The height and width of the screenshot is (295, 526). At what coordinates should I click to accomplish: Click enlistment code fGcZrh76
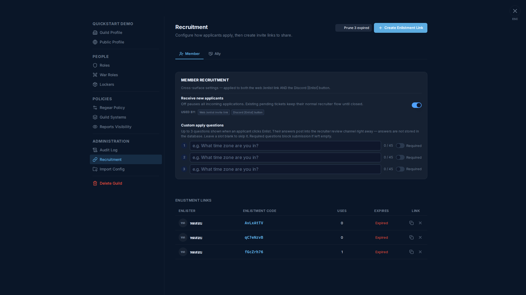254,252
